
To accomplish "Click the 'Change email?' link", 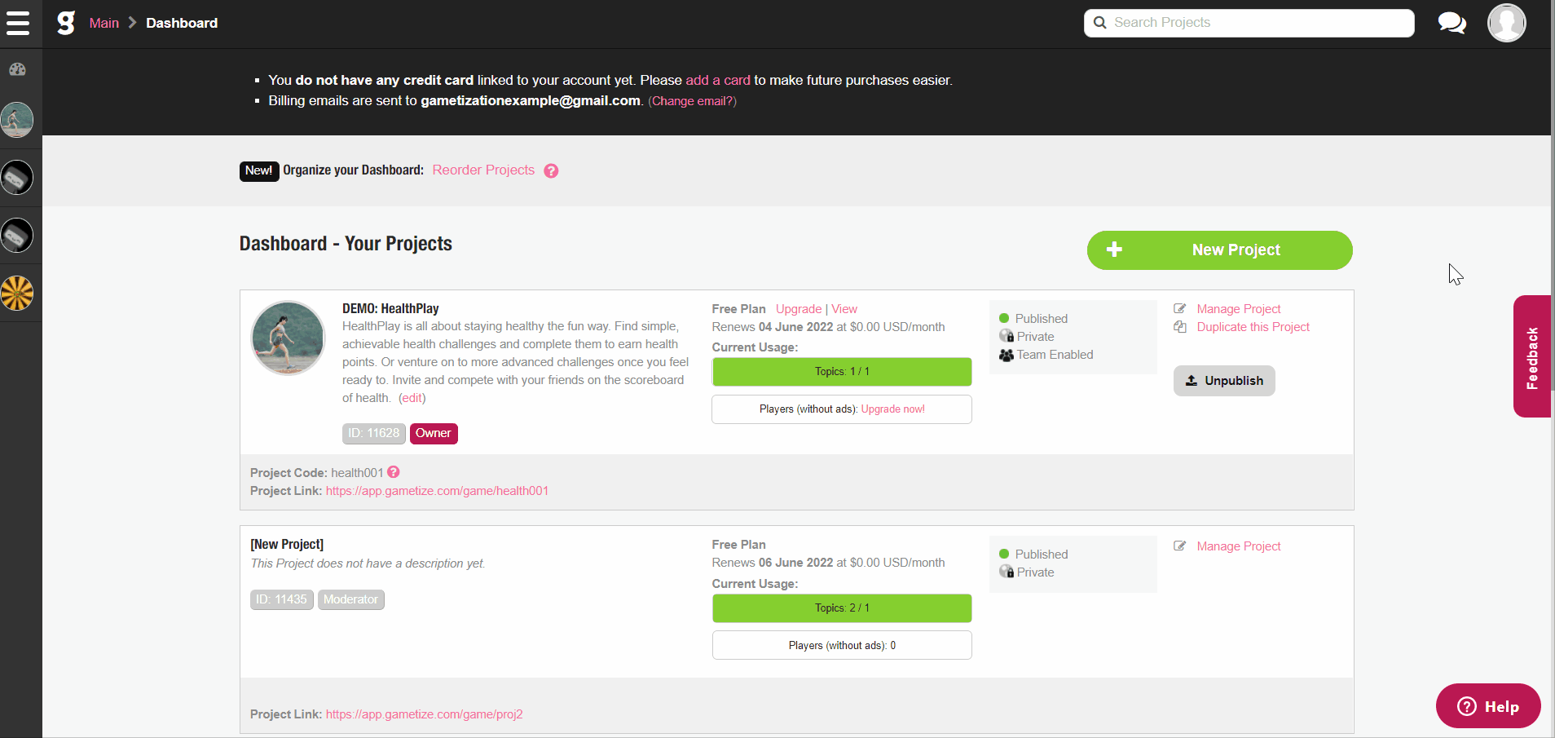I will pos(694,101).
